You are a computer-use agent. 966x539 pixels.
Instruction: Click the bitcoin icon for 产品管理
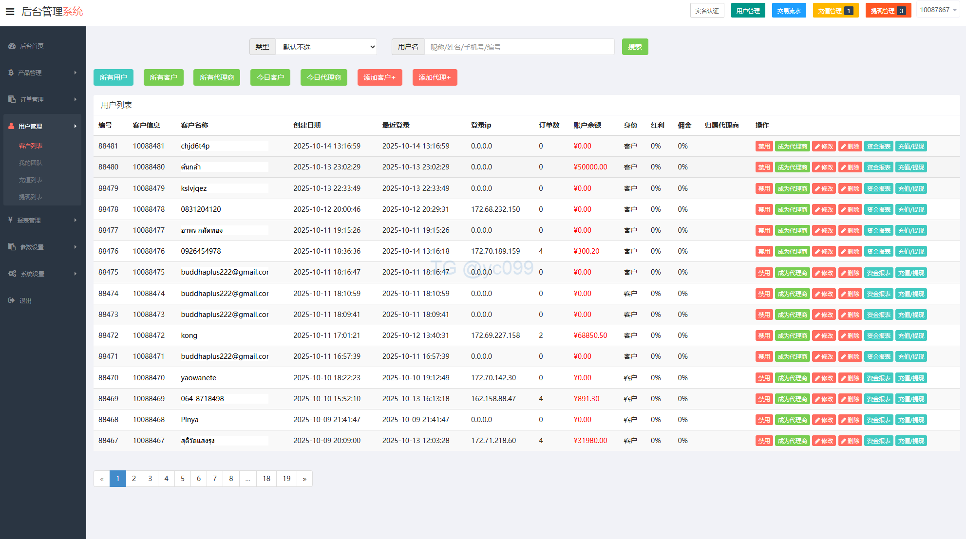point(11,73)
